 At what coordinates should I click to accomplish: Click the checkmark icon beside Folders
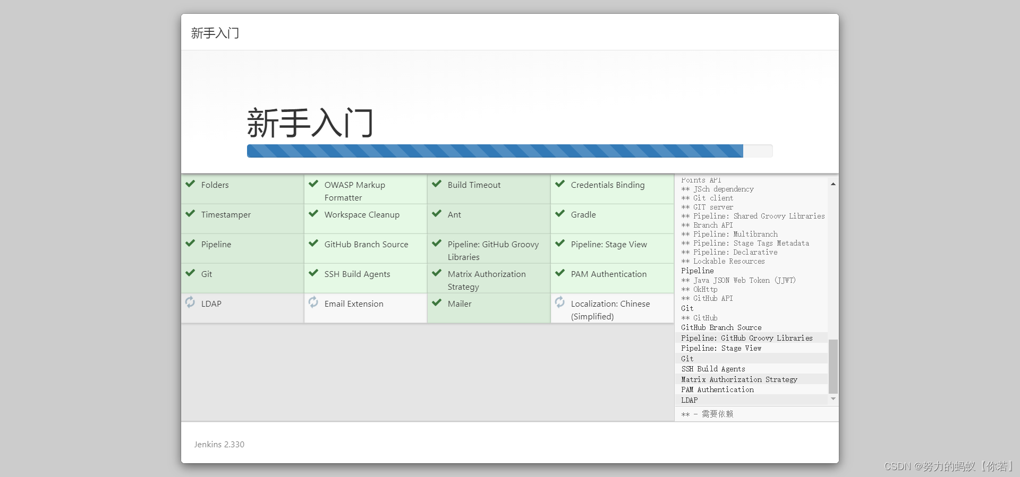point(190,184)
